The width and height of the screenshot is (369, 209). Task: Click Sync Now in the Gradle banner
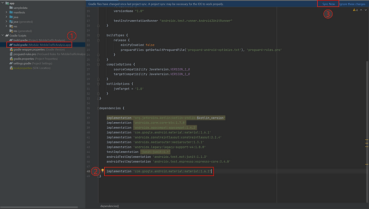[x=328, y=4]
